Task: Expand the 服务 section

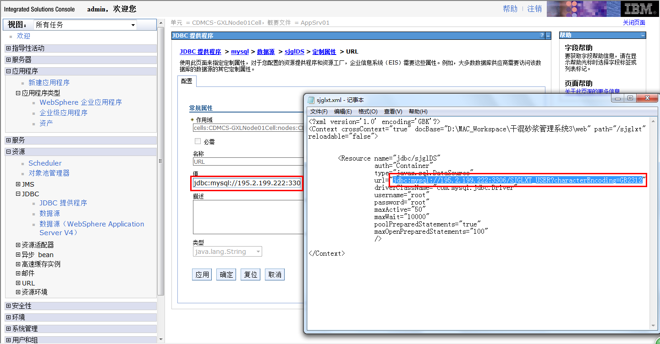Action: pos(9,140)
